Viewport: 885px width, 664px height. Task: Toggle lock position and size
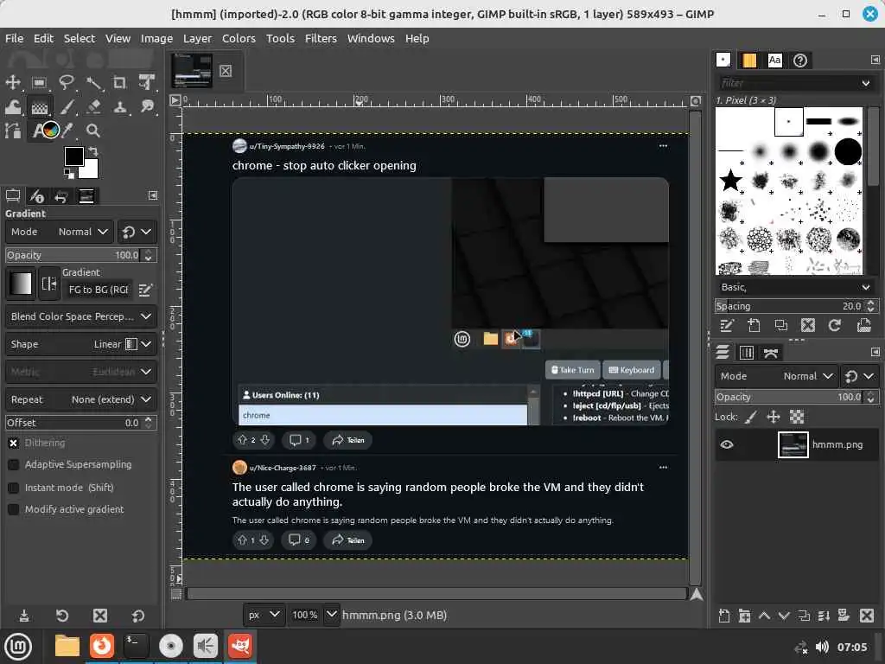774,418
